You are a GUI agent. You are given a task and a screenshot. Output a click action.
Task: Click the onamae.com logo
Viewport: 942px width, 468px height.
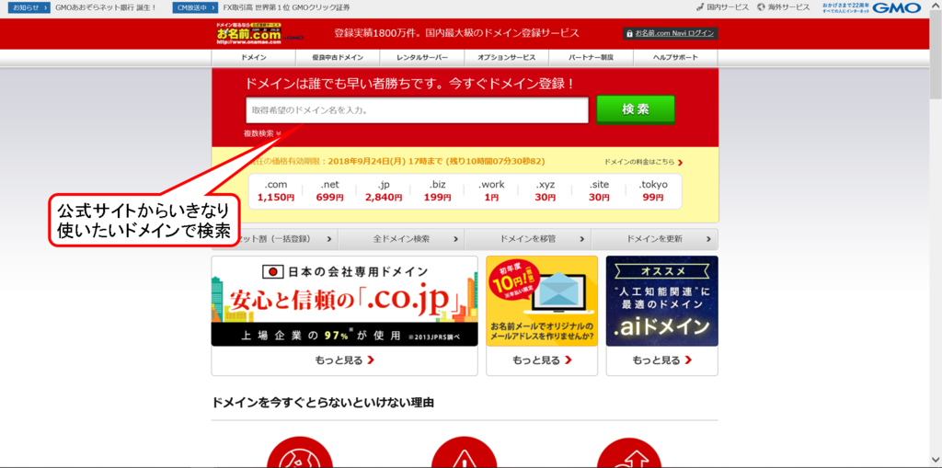point(258,33)
